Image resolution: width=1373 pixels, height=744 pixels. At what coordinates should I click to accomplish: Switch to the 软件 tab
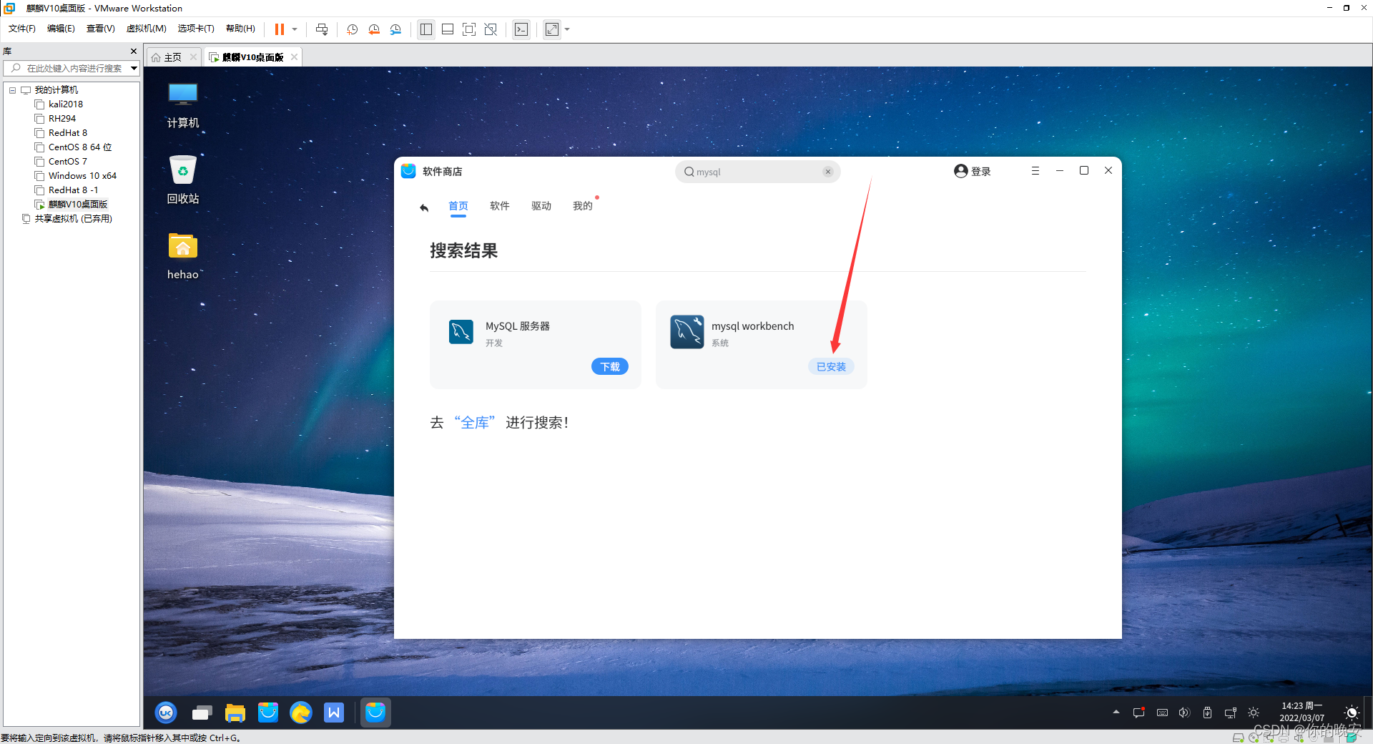click(x=500, y=206)
